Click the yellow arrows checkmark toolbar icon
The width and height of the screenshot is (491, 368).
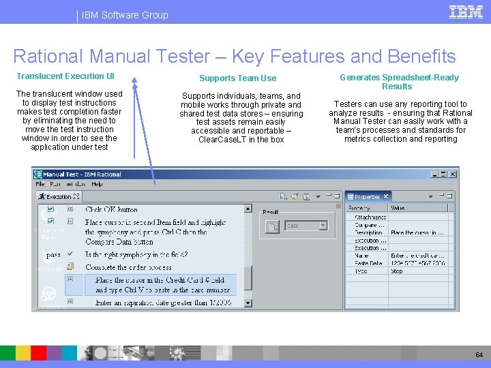[x=295, y=196]
